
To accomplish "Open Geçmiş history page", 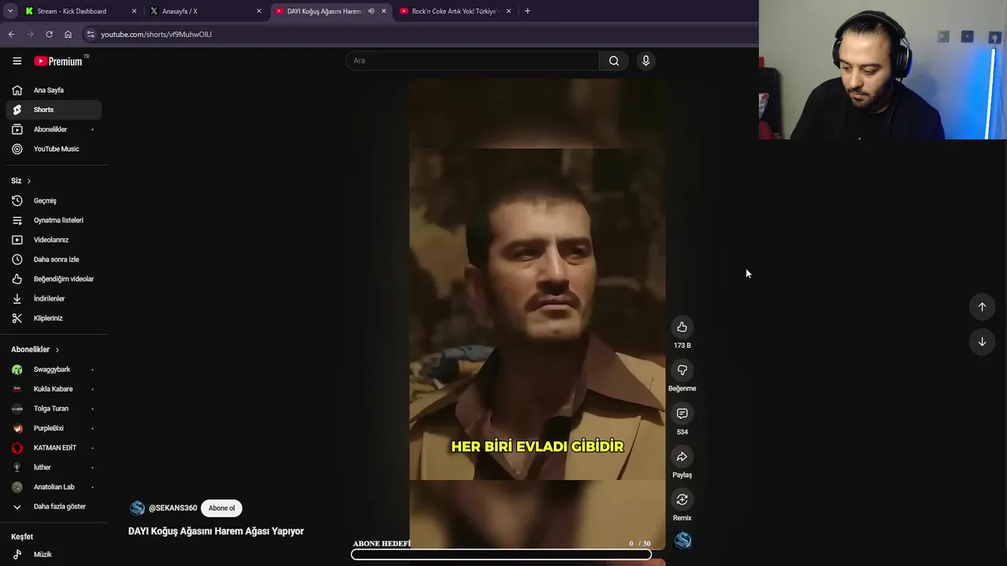I will tap(53, 200).
